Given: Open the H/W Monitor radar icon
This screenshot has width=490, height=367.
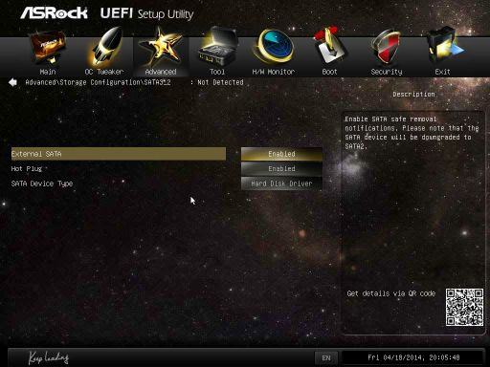Looking at the screenshot, I should [x=274, y=47].
